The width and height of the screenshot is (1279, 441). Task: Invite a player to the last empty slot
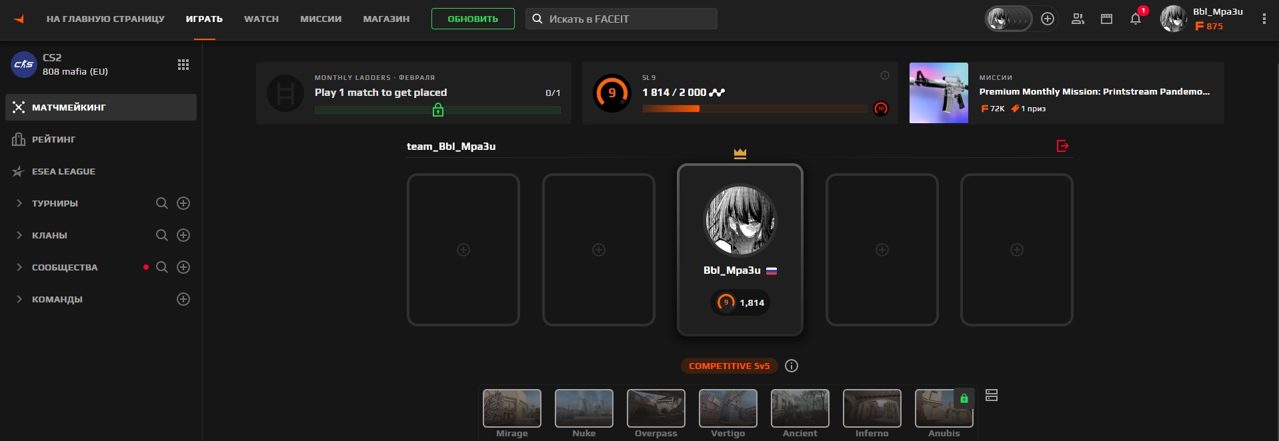click(x=1017, y=250)
